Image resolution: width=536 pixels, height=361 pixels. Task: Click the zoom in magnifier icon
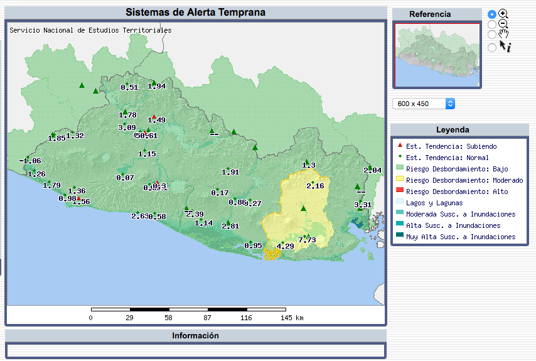[503, 13]
